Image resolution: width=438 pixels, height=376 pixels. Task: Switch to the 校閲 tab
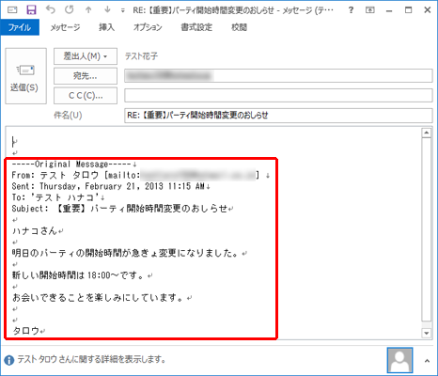click(239, 27)
